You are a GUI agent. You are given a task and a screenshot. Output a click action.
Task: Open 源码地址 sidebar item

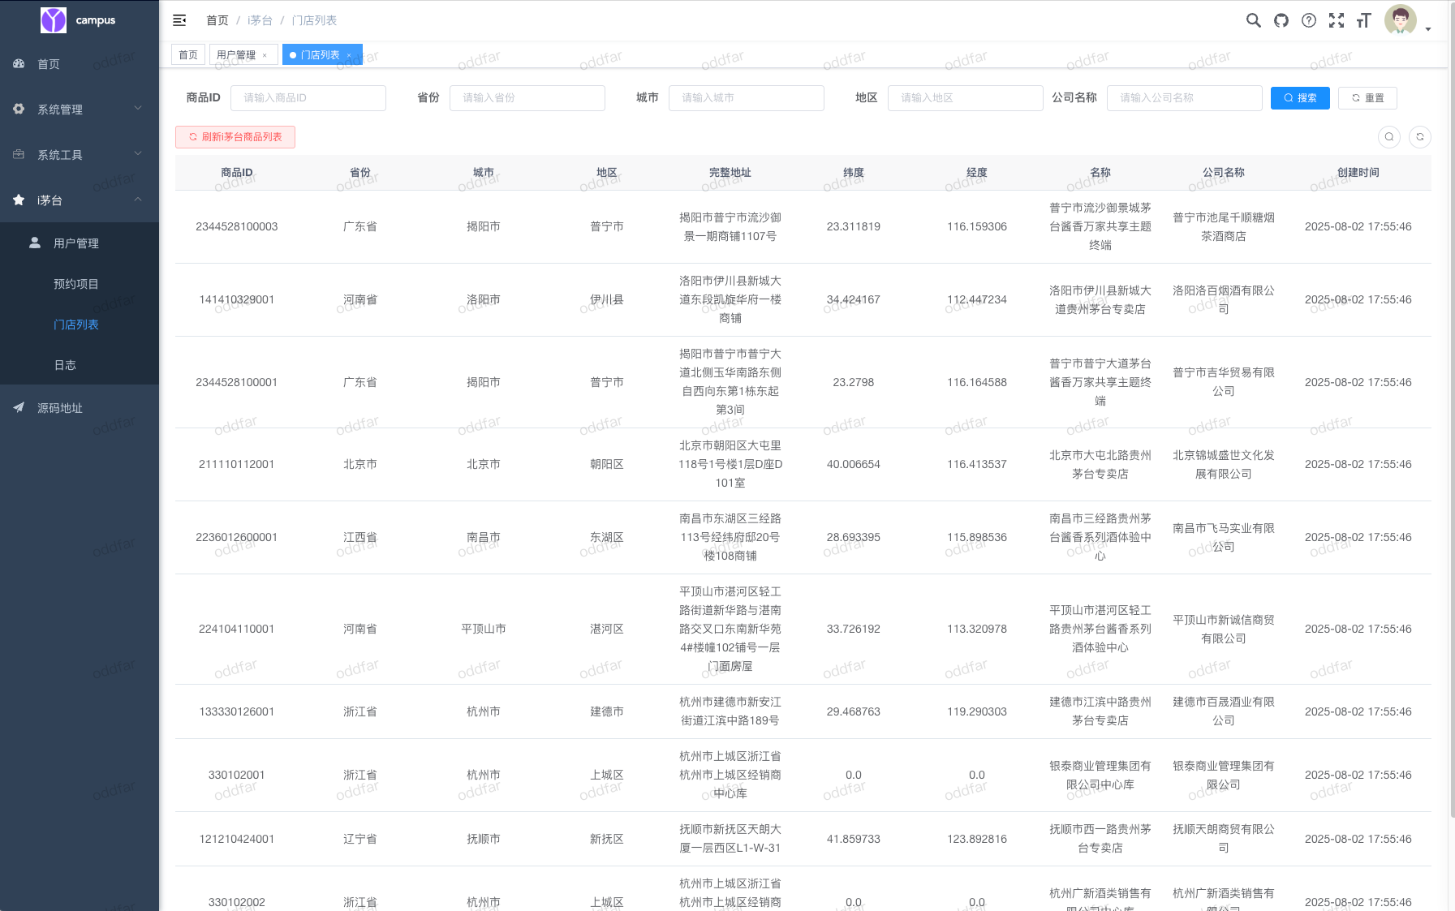80,407
